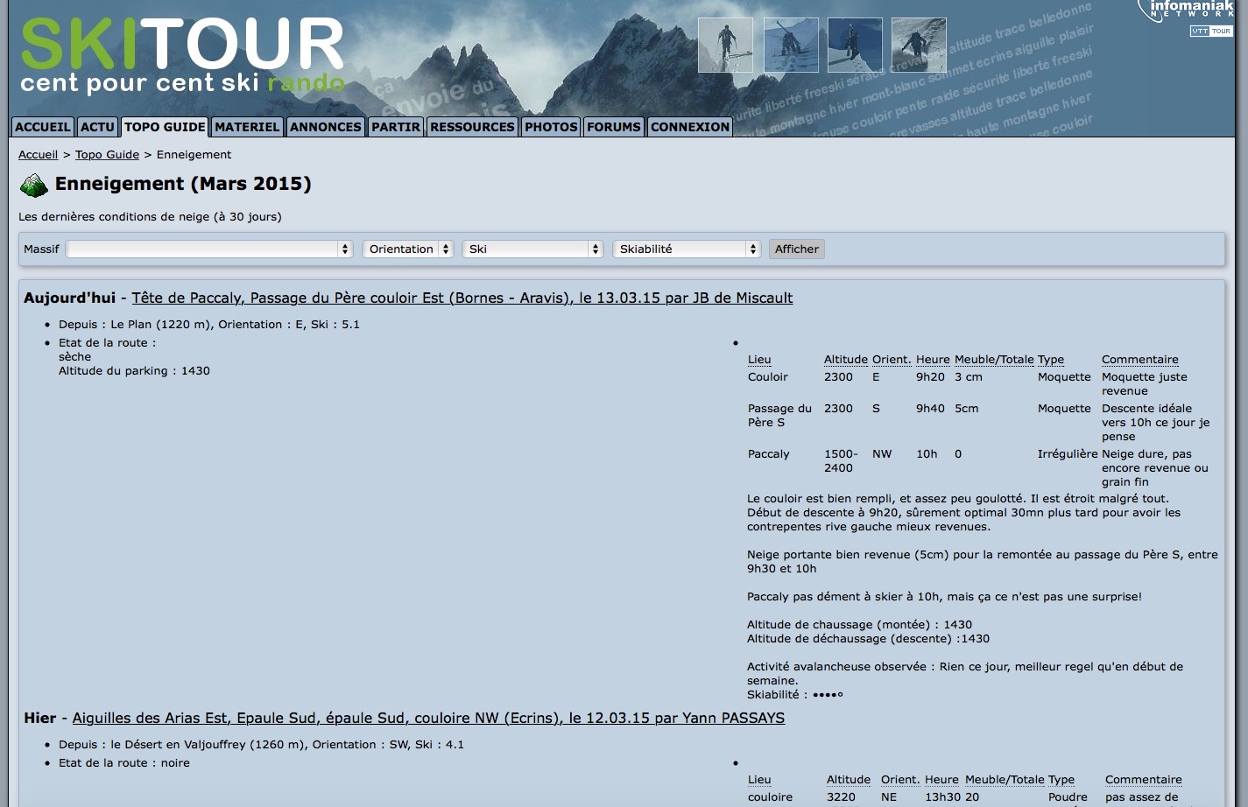
Task: Click the "Irrégulière" snow type cell
Action: point(1068,454)
